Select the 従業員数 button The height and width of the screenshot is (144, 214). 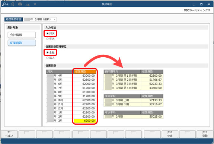point(22,43)
